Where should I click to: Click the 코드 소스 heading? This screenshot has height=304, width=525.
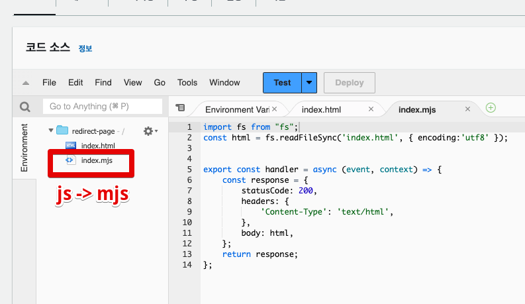point(48,47)
